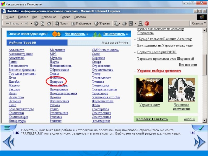Expand the Forward button history dropdown
The image size is (208, 156).
coord(31,23)
